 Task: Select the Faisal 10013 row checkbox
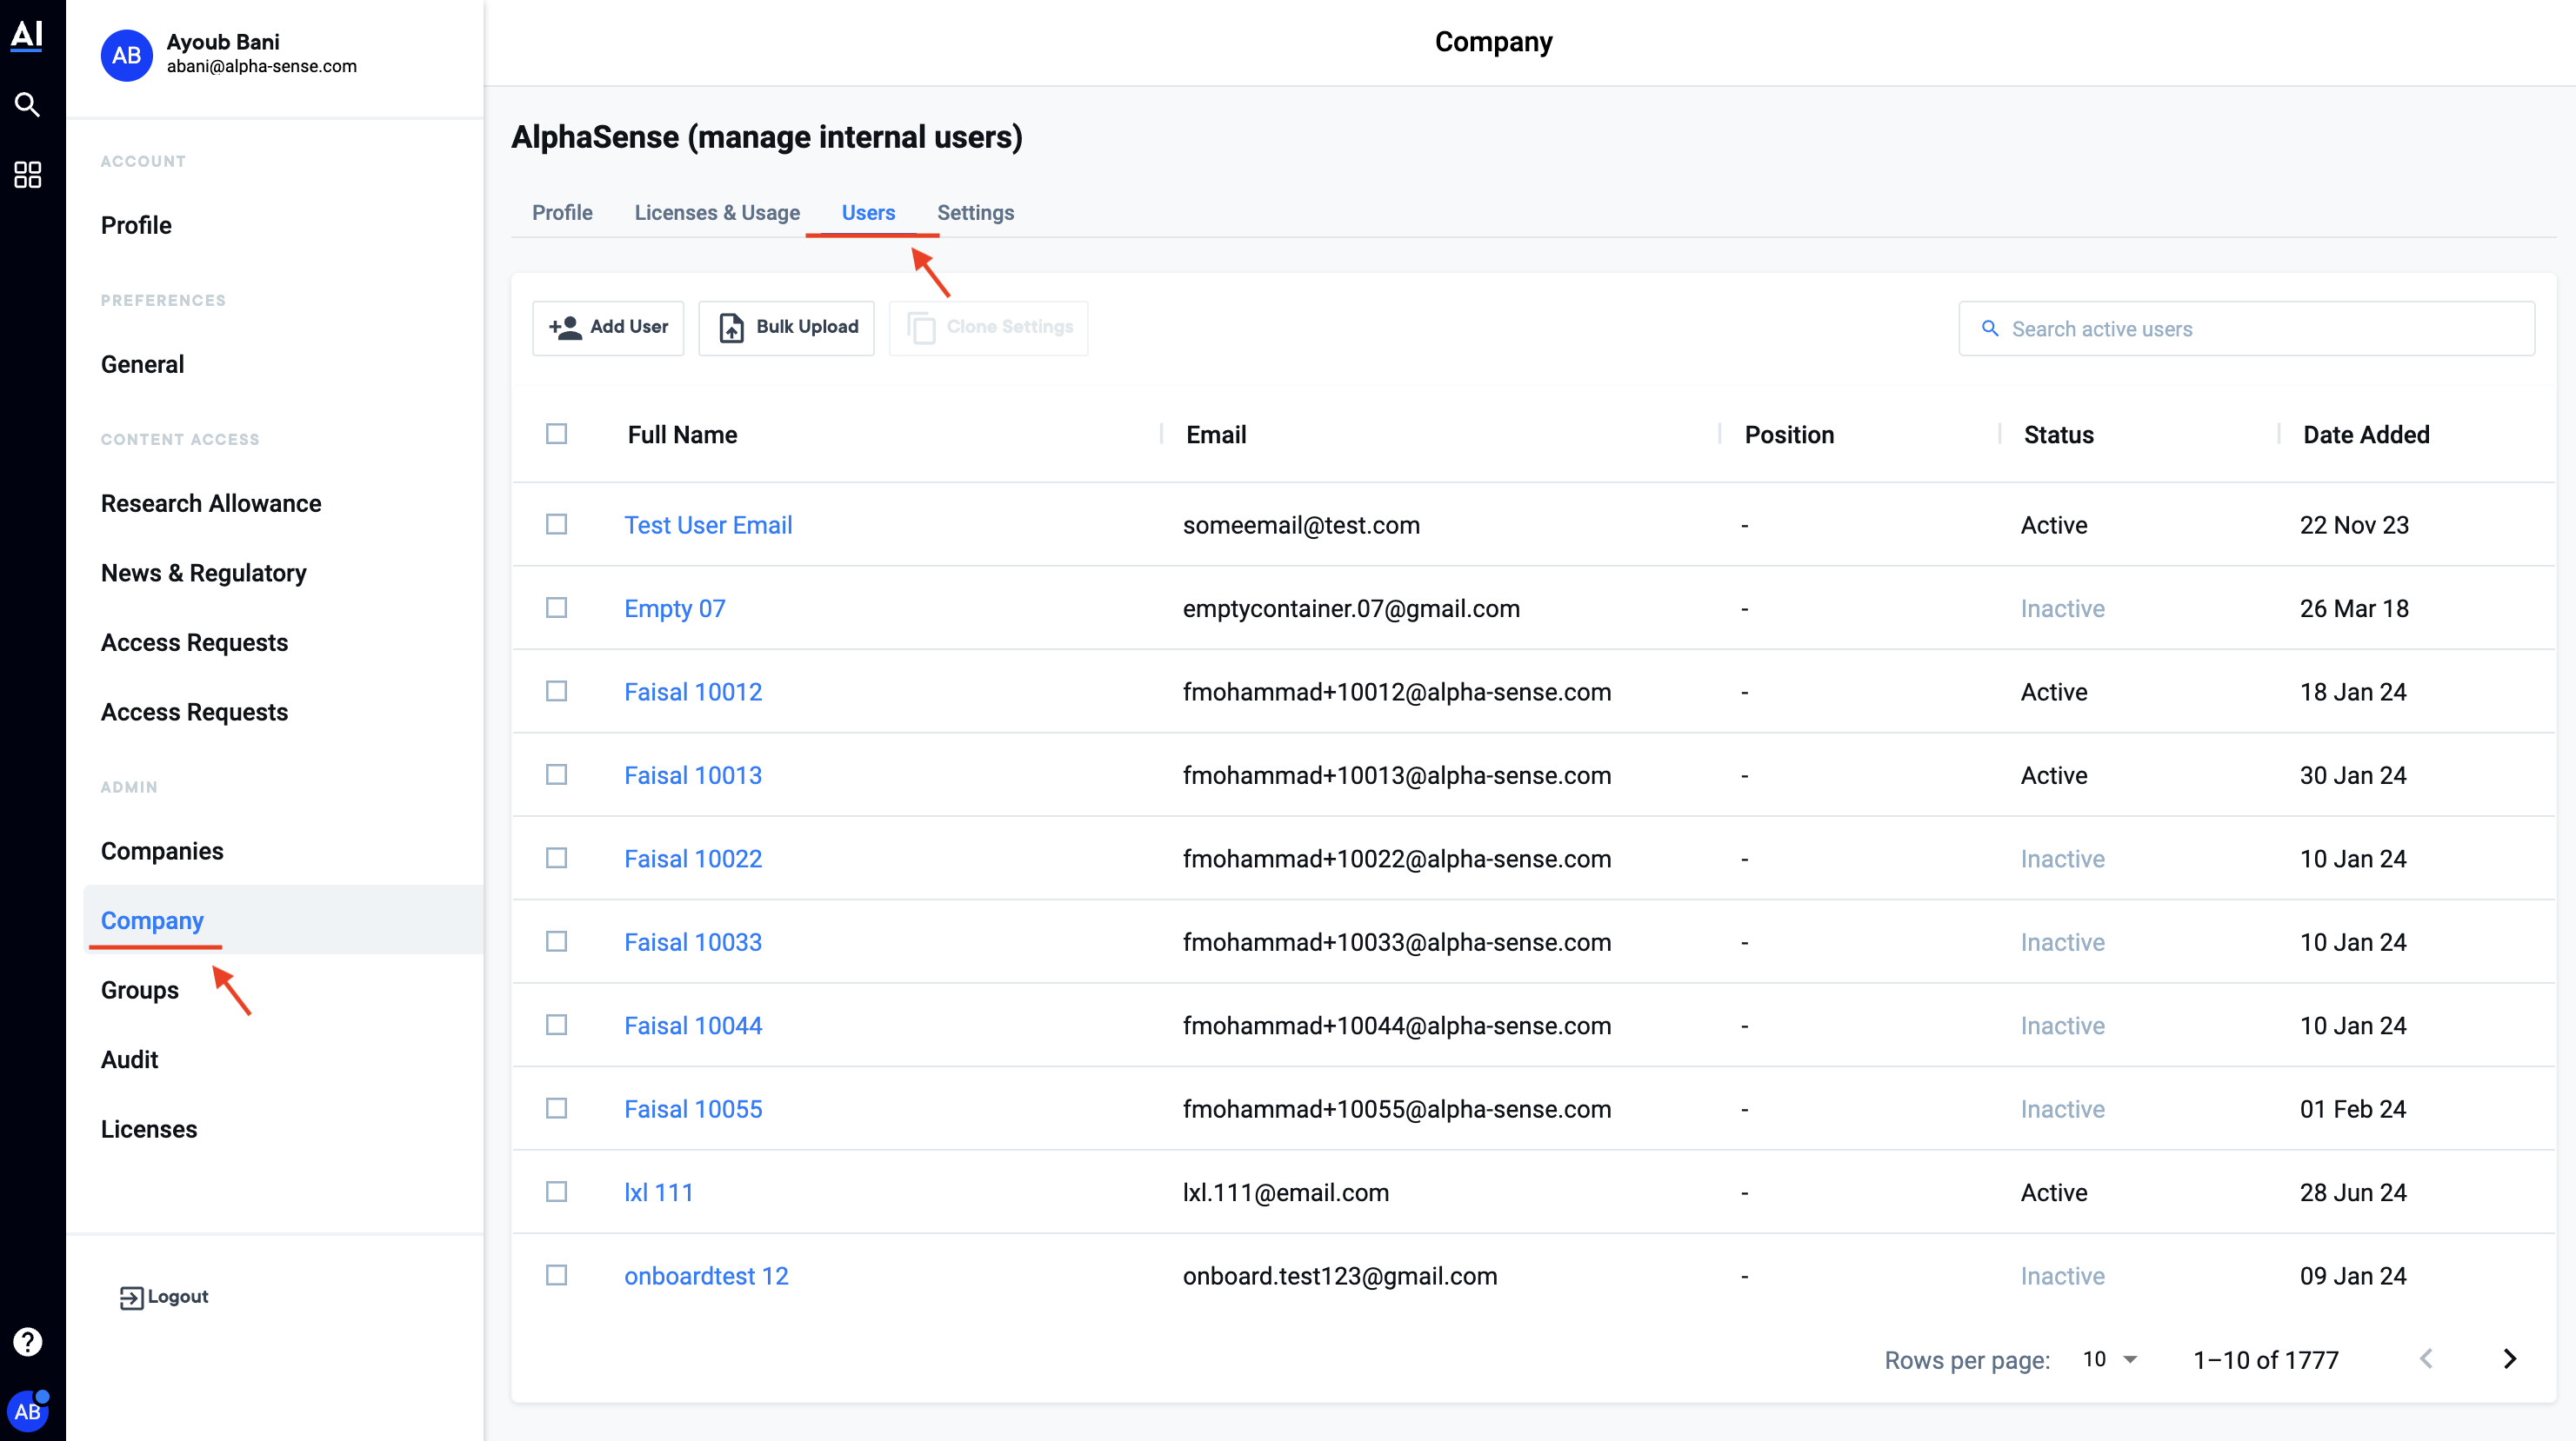556,774
